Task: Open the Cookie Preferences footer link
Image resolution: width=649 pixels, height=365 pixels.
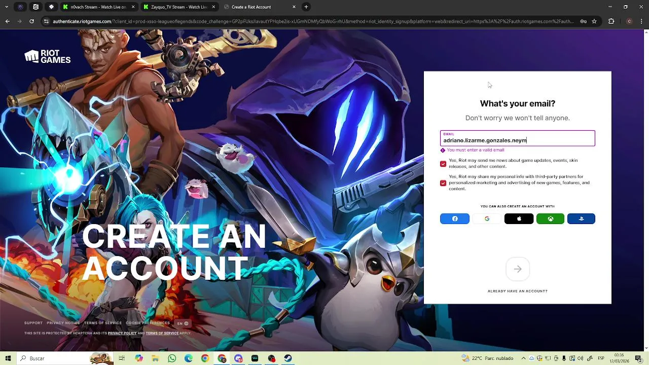Action: 148,323
